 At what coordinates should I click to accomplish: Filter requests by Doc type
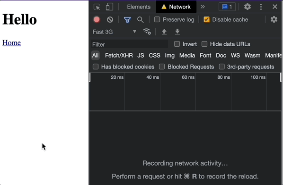[221, 55]
